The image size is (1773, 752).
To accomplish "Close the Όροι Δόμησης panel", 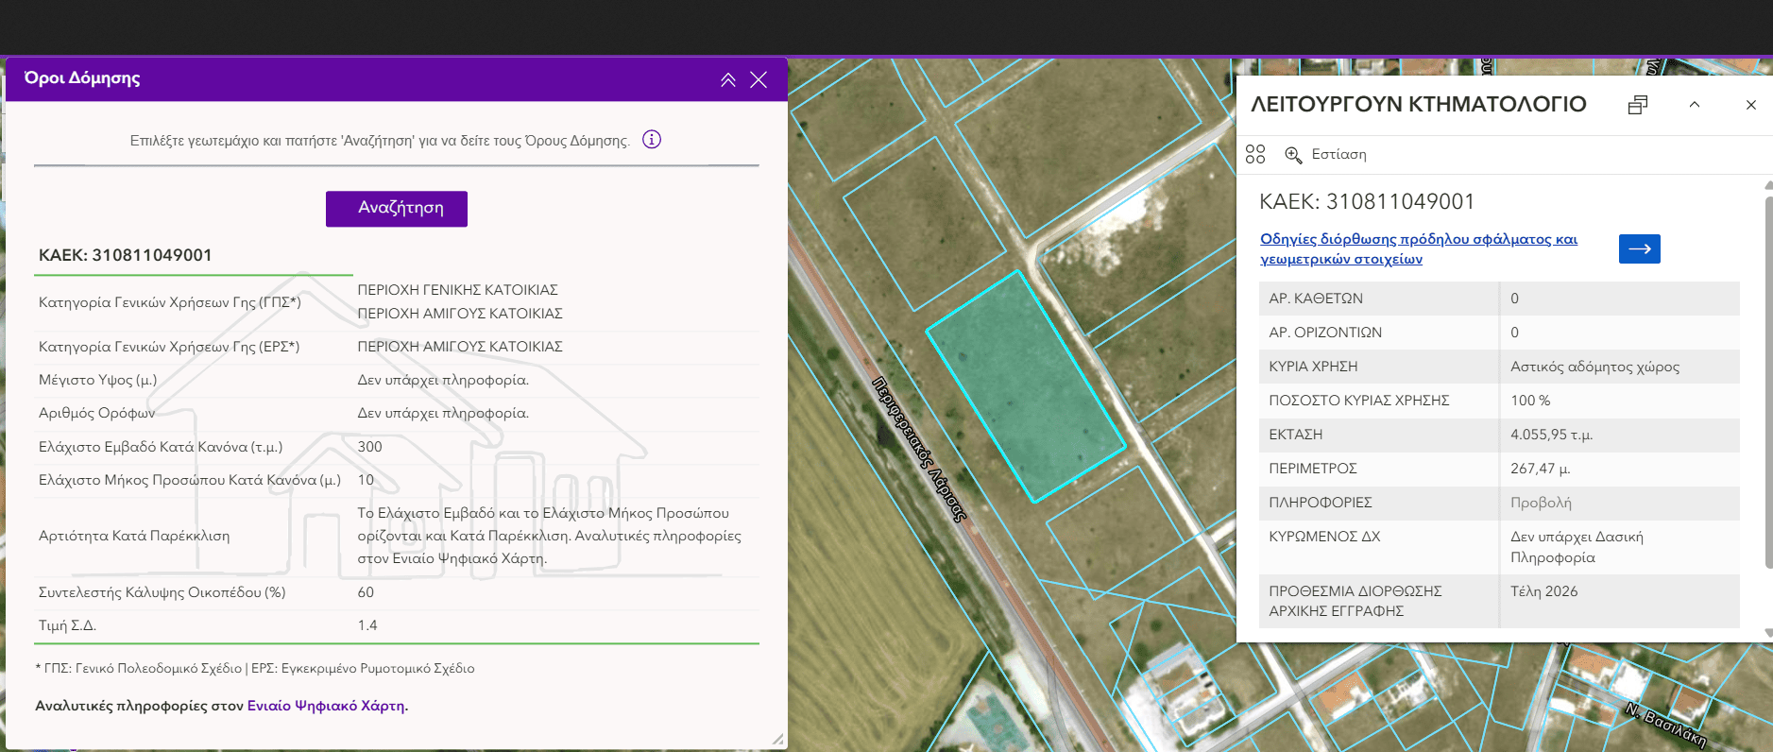I will point(759,79).
